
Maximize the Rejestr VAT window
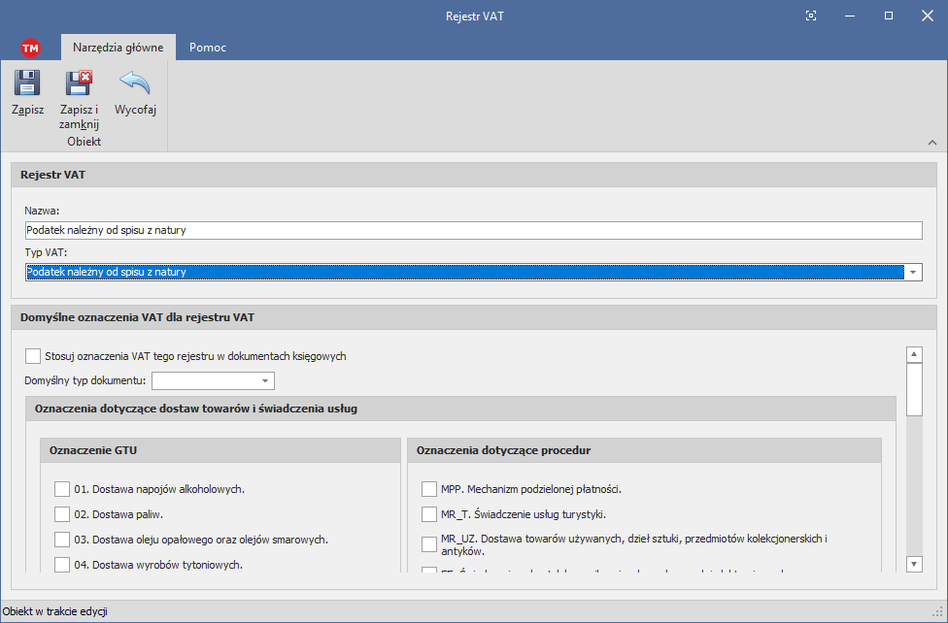point(888,16)
